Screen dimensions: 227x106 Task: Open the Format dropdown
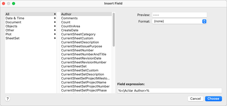pos(179,21)
